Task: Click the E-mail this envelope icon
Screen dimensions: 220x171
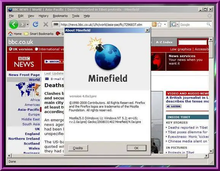Action: tap(47, 79)
